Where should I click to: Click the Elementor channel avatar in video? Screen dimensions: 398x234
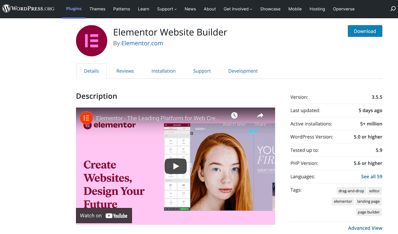point(86,118)
